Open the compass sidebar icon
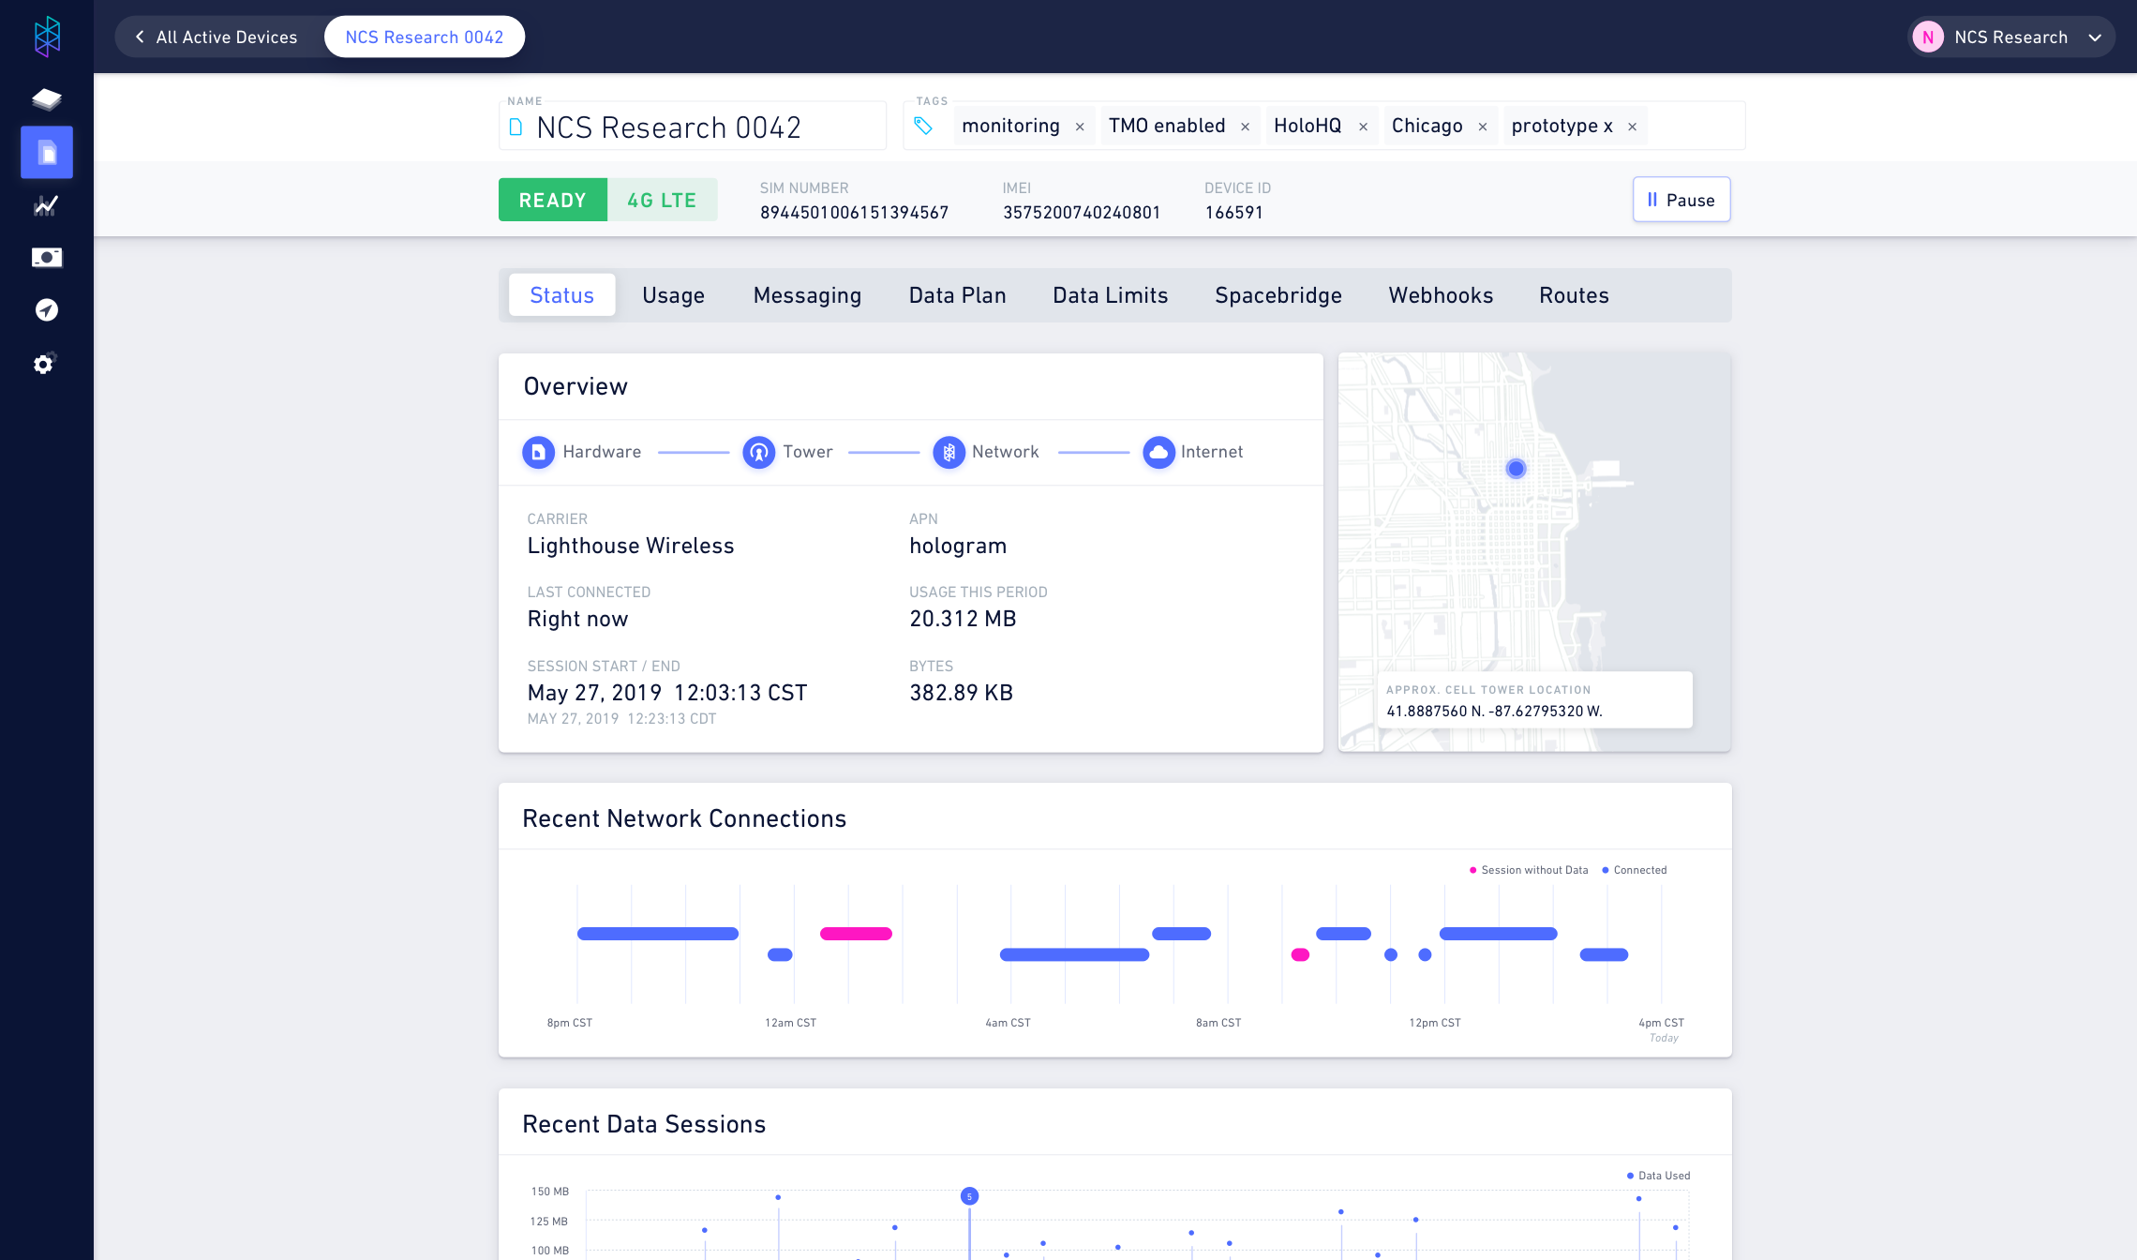The height and width of the screenshot is (1260, 2137). [x=47, y=309]
